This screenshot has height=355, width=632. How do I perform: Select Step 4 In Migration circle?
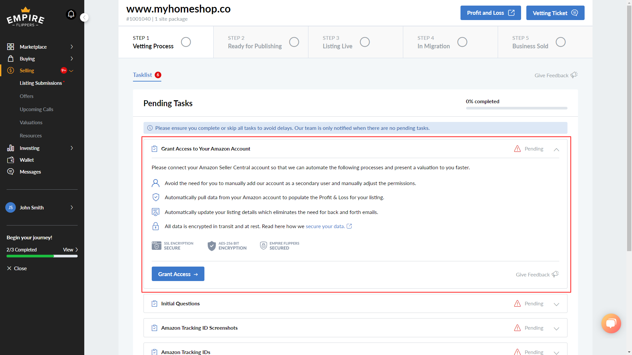coord(462,42)
